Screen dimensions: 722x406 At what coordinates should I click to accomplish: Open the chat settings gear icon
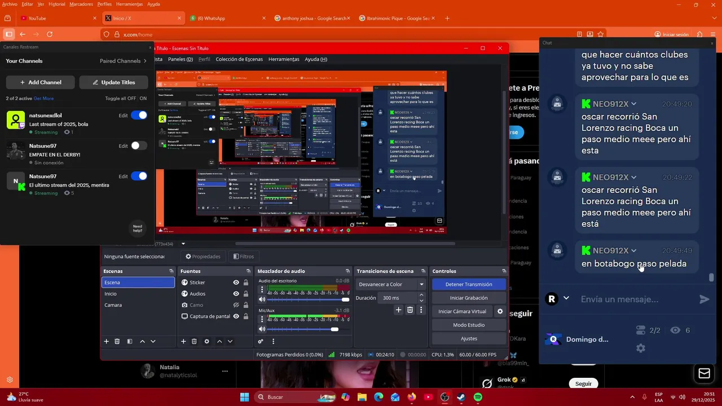[641, 348]
